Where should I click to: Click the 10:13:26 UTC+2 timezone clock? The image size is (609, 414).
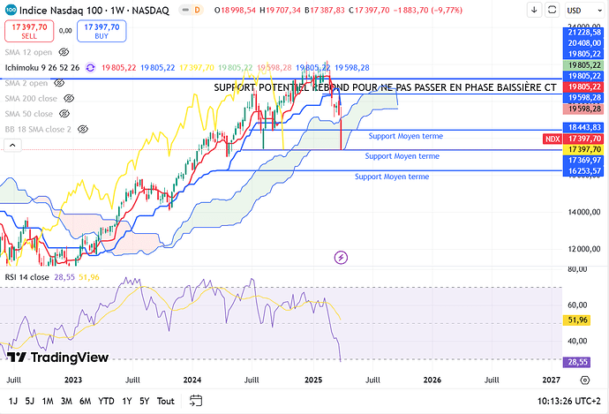[569, 401]
